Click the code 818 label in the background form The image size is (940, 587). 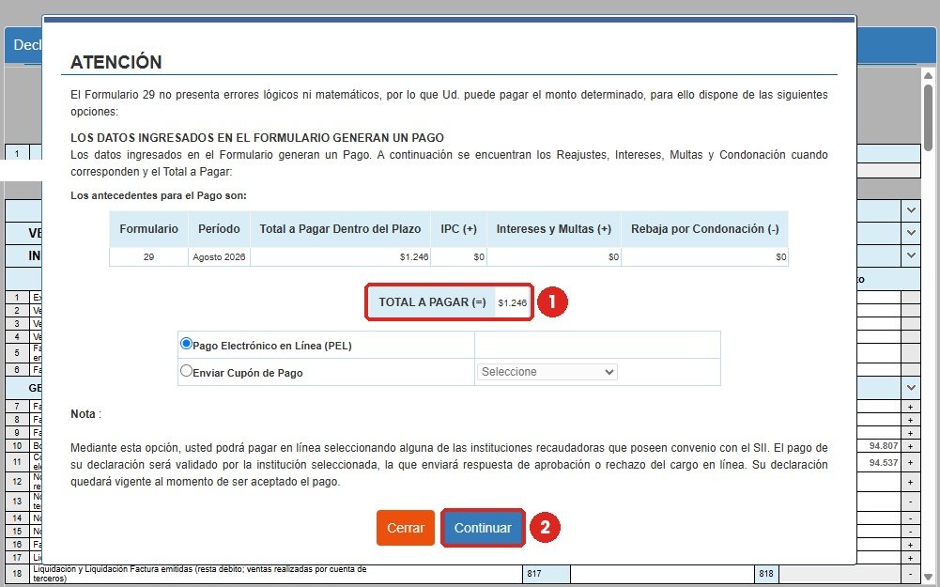coord(766,574)
